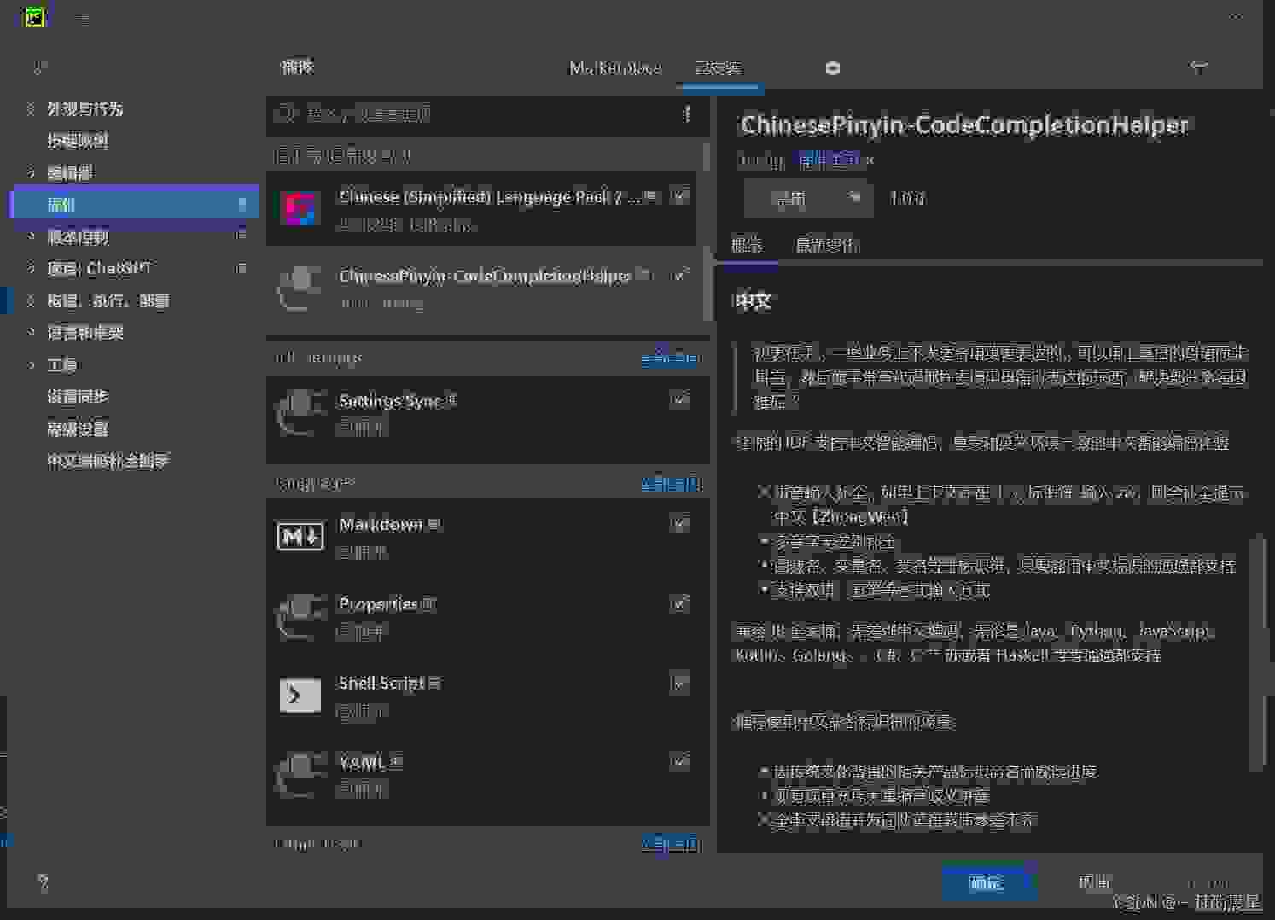1275x920 pixels.
Task: Toggle the Shell Script plugin checkbox
Action: [679, 684]
